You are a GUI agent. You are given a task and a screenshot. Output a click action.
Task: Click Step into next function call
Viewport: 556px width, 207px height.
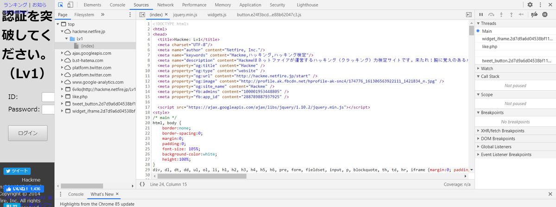point(502,14)
